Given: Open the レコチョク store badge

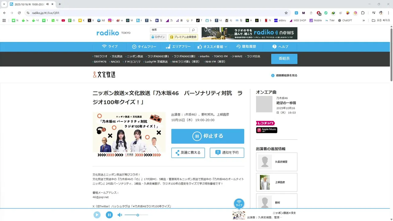Looking at the screenshot, I should point(265,123).
